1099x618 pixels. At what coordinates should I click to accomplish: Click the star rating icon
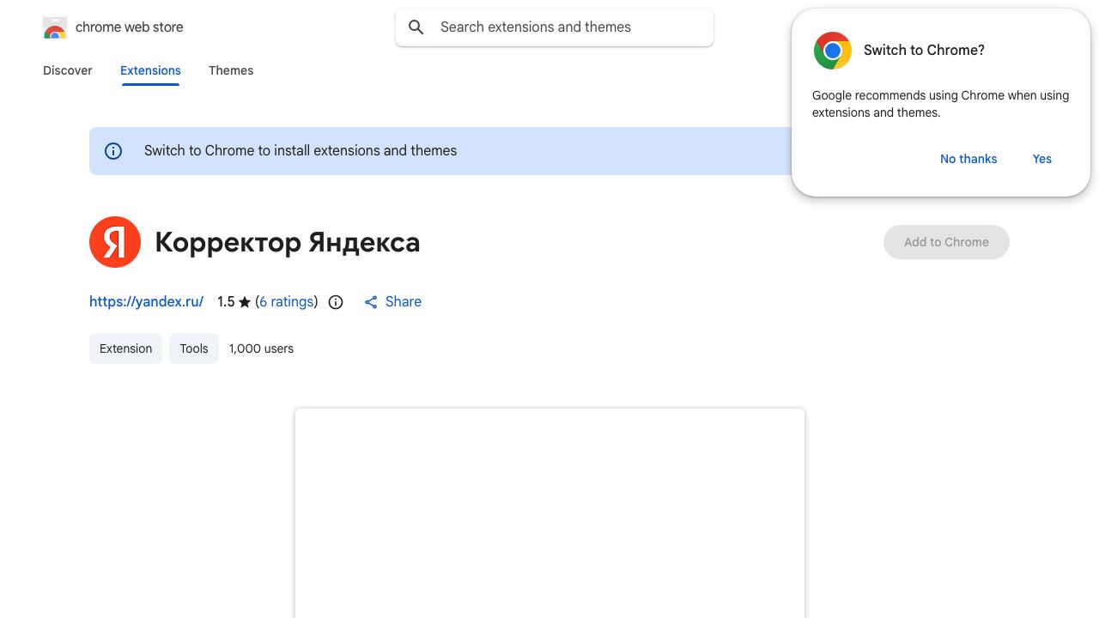tap(245, 302)
